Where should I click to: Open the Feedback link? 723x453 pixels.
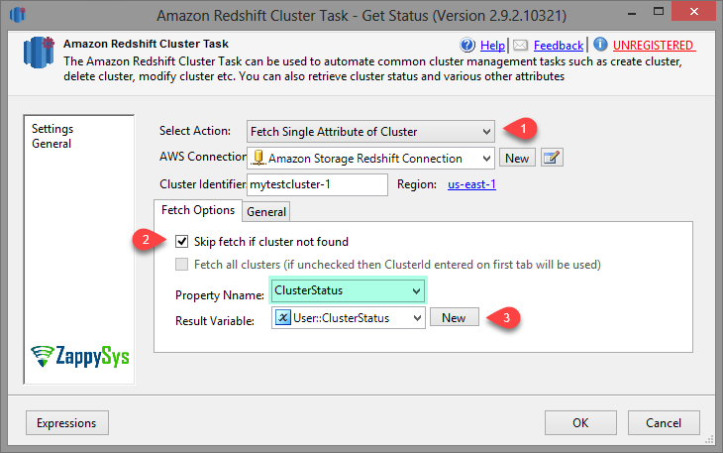coord(559,46)
